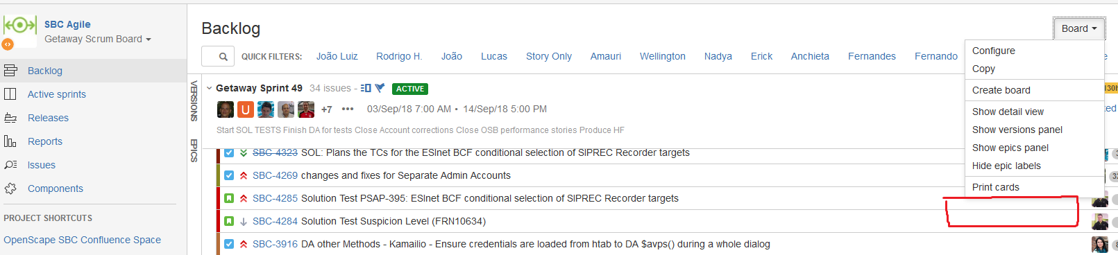Select Print cards from the Board menu
Image resolution: width=1118 pixels, height=255 pixels.
click(x=996, y=187)
